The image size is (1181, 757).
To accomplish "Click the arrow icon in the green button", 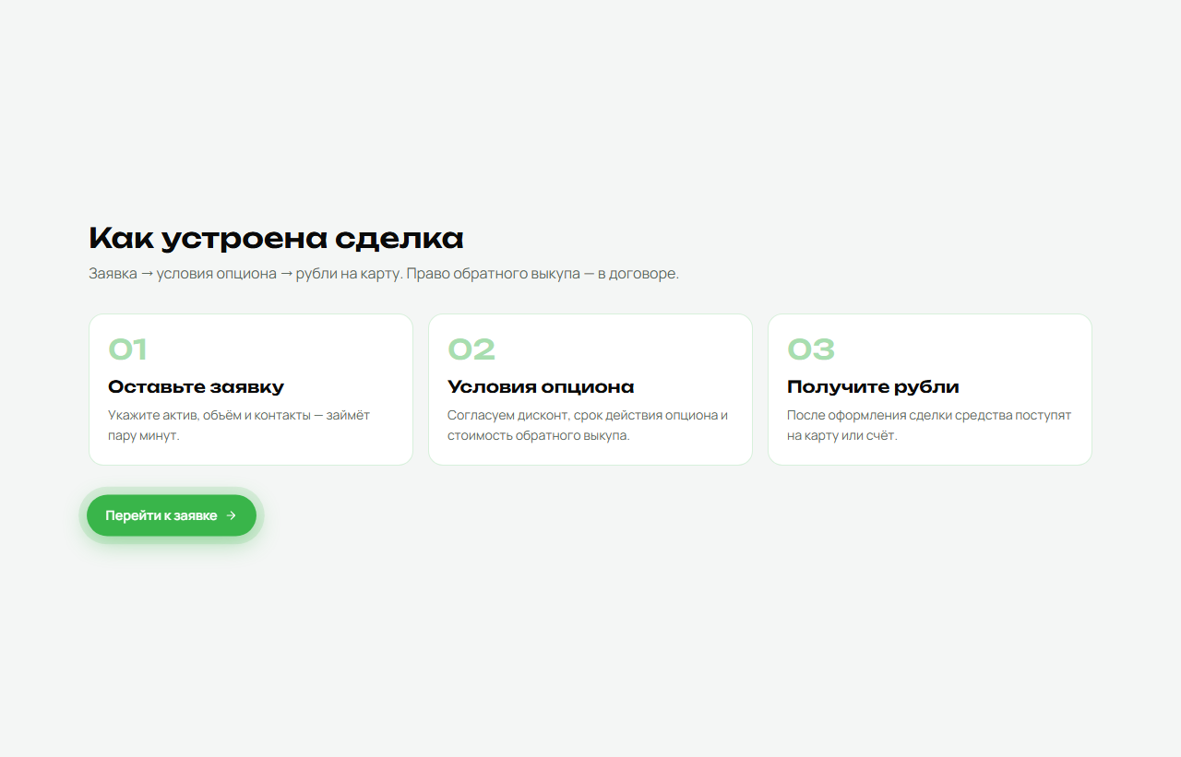I will (x=231, y=515).
